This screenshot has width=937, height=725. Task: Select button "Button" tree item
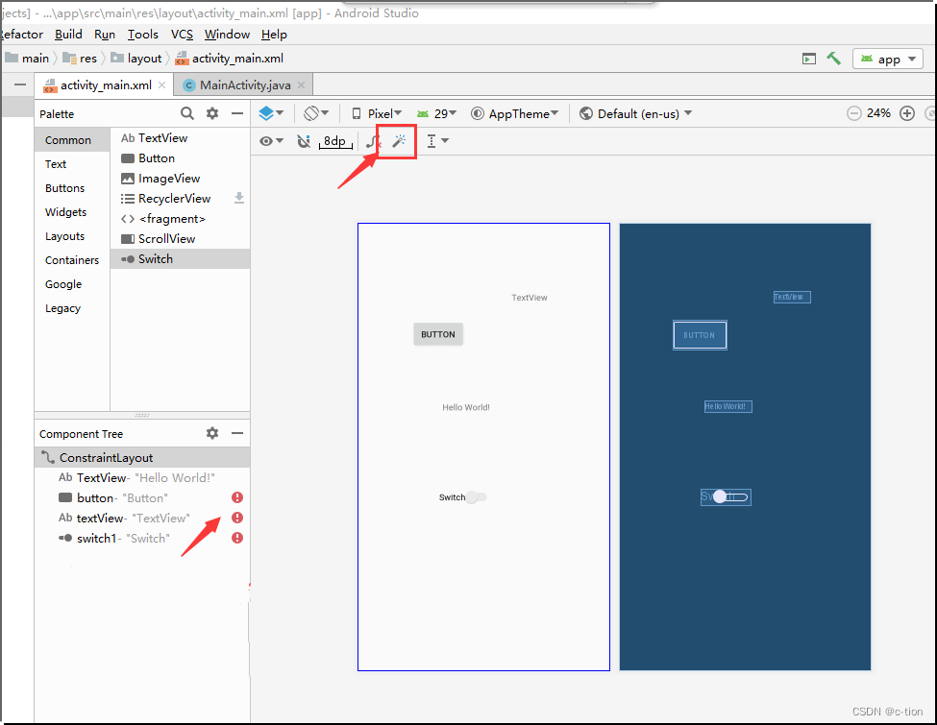pos(142,498)
